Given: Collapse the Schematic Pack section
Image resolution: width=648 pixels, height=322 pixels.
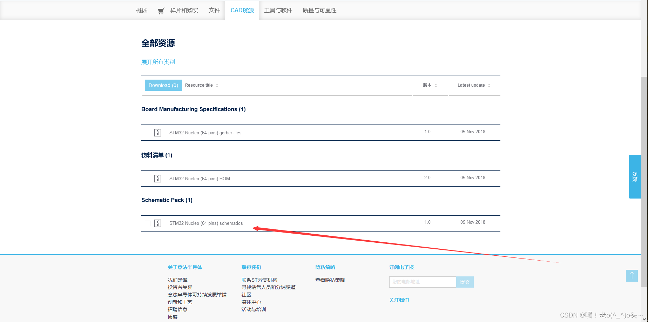Looking at the screenshot, I should [167, 200].
